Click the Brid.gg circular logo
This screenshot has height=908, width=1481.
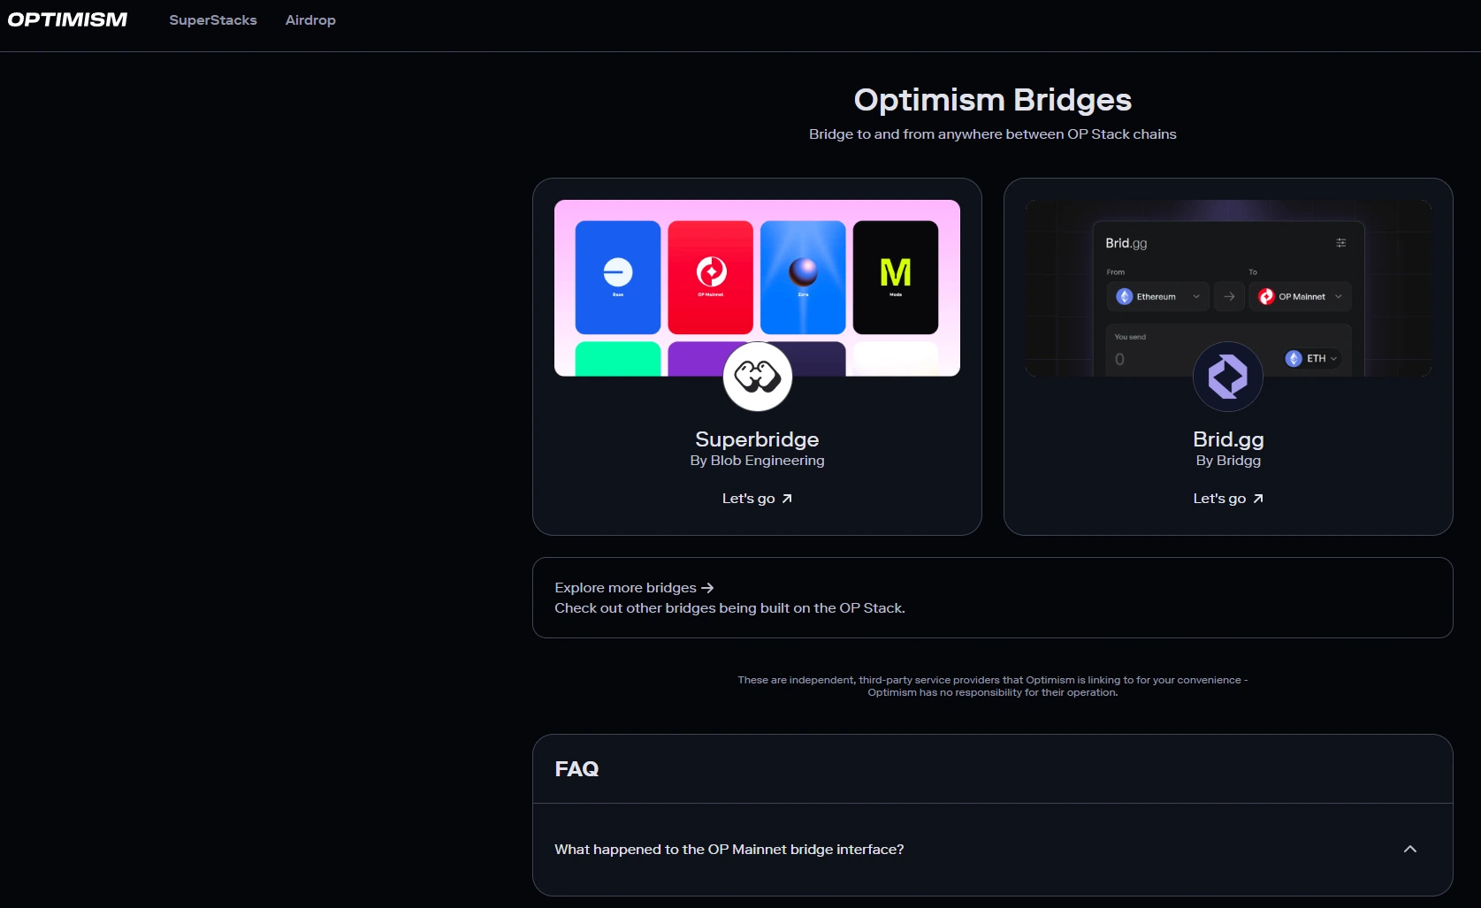coord(1227,377)
